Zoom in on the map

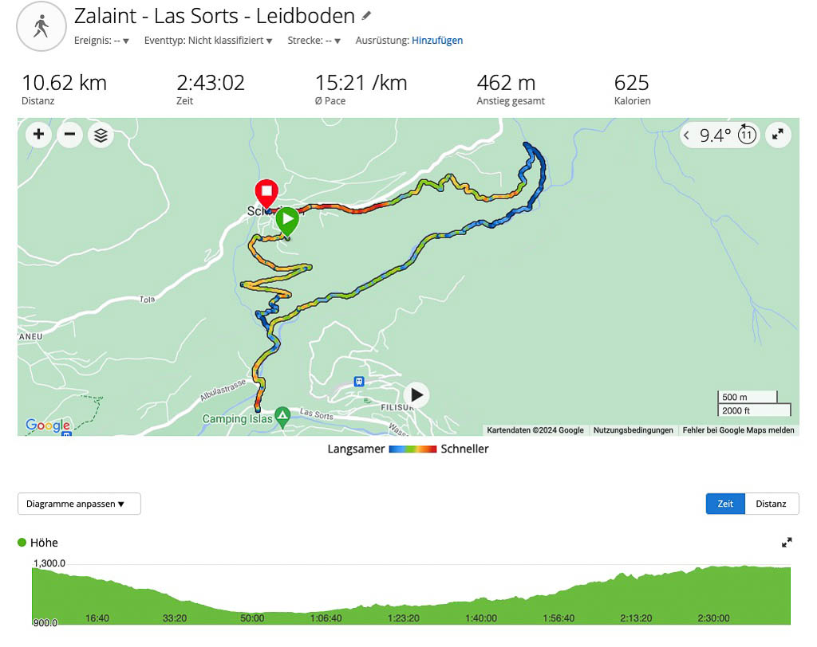point(38,135)
